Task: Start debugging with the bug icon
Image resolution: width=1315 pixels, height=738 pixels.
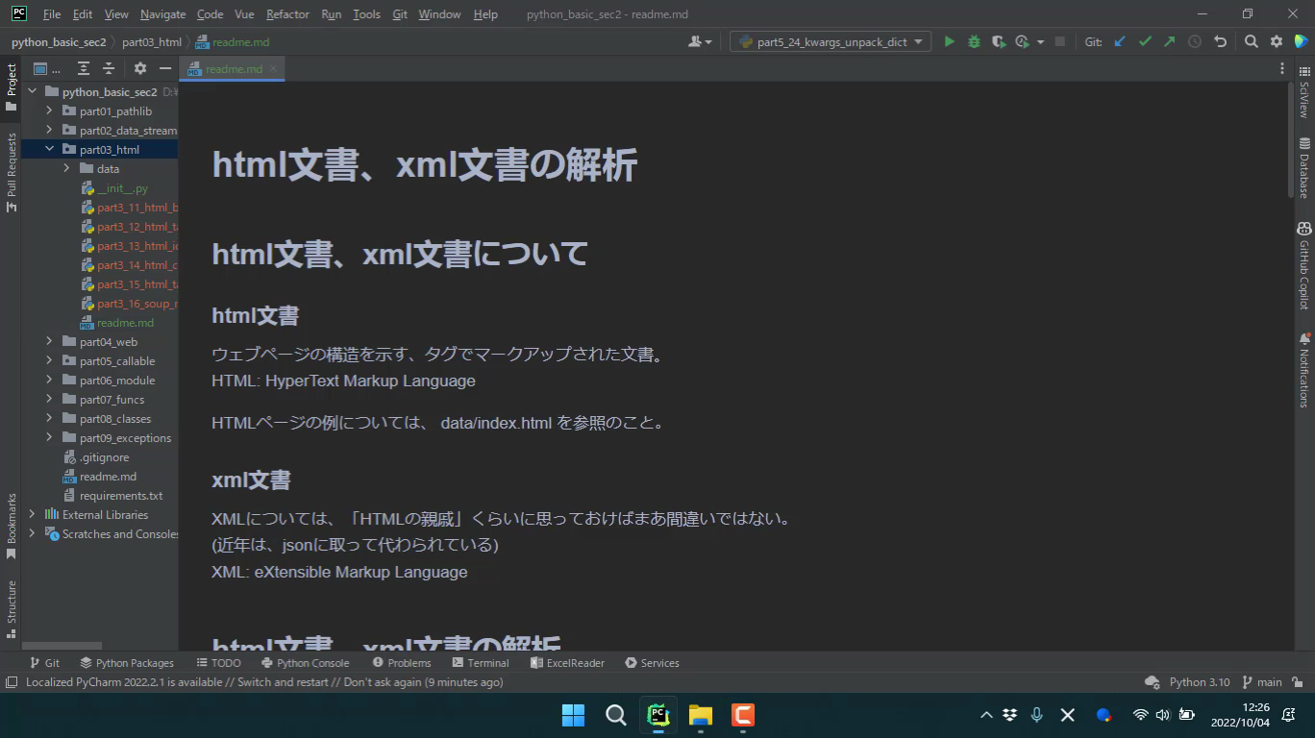Action: 974,41
